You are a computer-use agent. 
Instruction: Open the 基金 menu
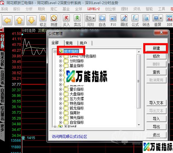(66, 9)
